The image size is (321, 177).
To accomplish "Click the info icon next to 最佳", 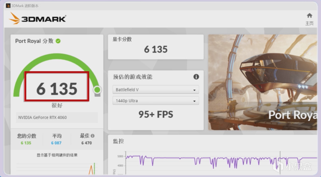I will 93,136.
